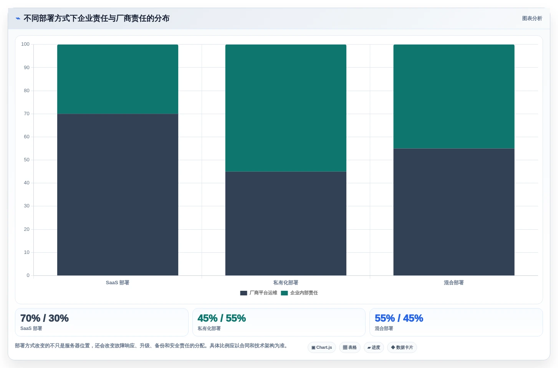This screenshot has width=558, height=368.
Task: Click the SaaS 部署 caption under 70% / 30%
Action: 31,328
